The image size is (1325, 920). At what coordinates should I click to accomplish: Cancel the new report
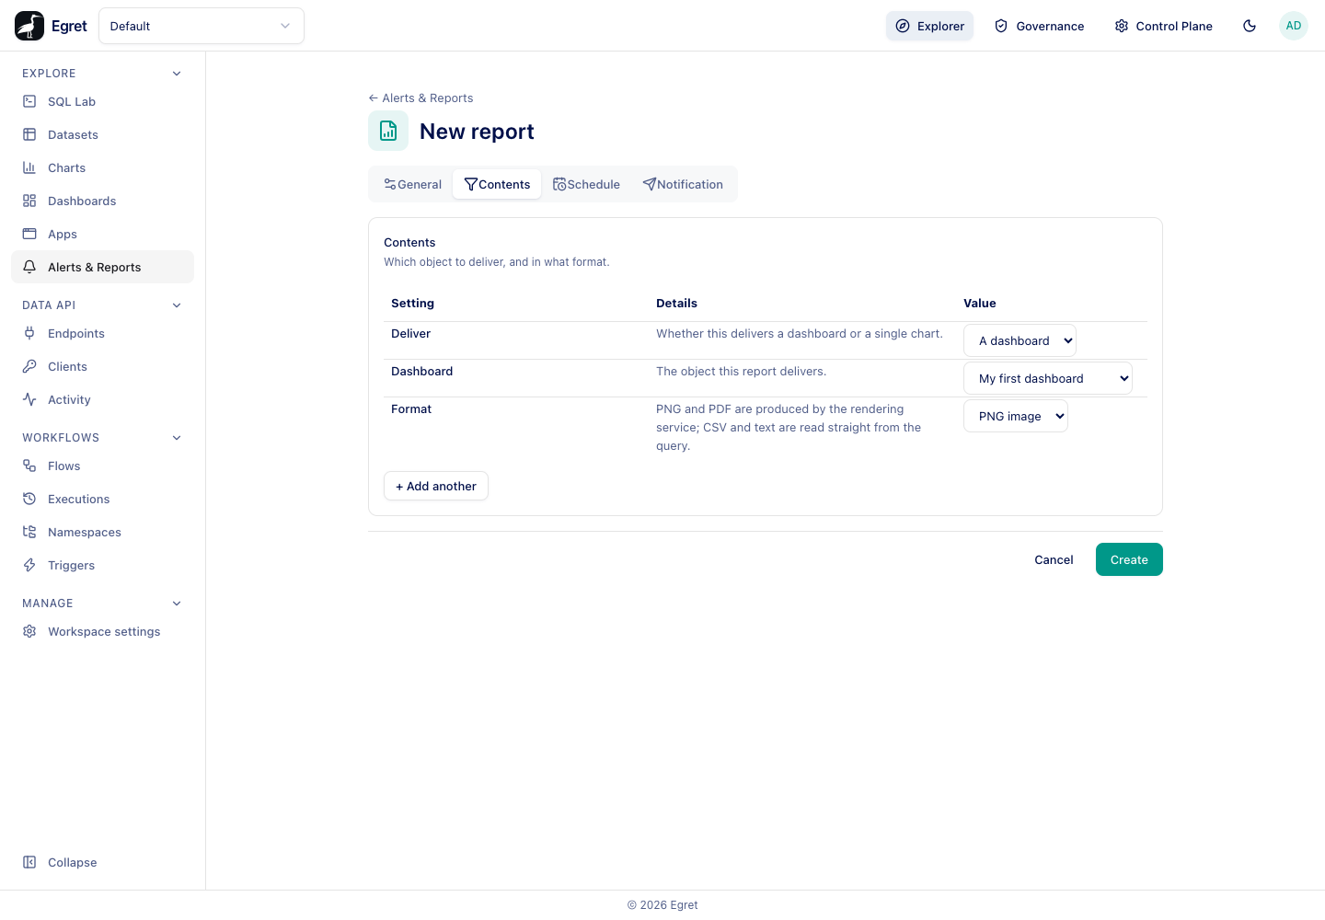click(1054, 559)
